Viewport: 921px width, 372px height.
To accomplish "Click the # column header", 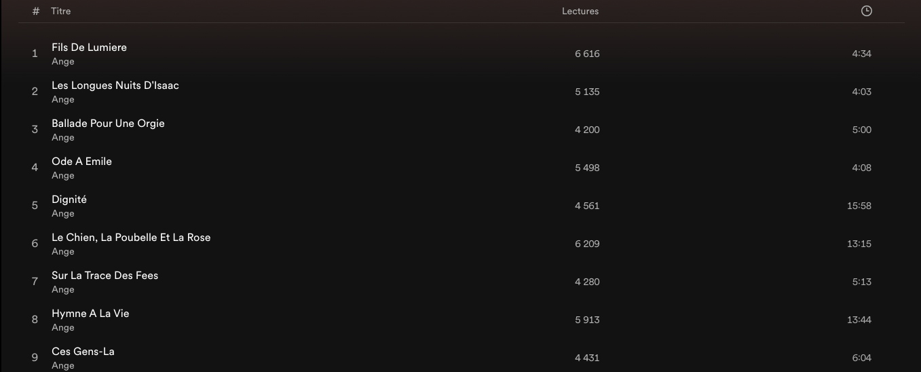I will tap(36, 12).
